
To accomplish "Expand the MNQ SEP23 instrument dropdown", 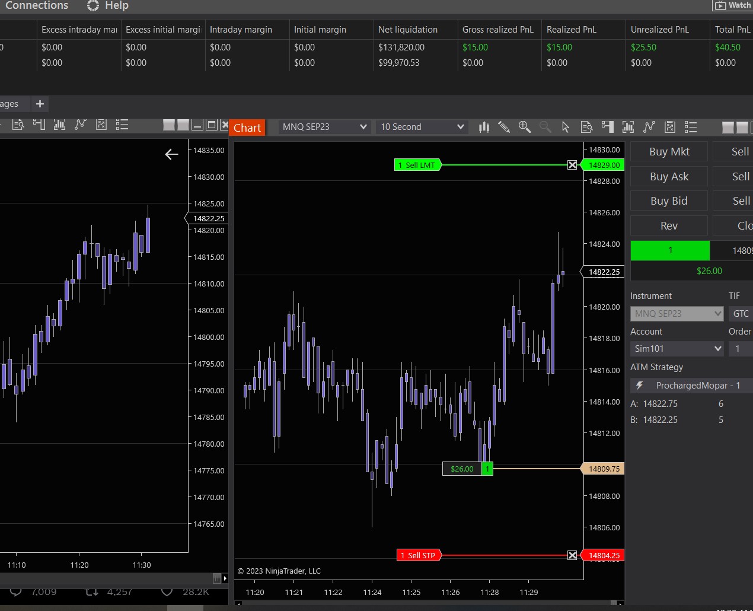I will 363,127.
